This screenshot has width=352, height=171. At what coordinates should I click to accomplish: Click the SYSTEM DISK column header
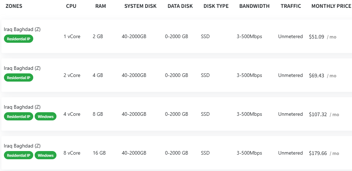tap(140, 6)
